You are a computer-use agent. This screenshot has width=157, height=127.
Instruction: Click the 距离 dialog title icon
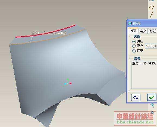pos(130,23)
